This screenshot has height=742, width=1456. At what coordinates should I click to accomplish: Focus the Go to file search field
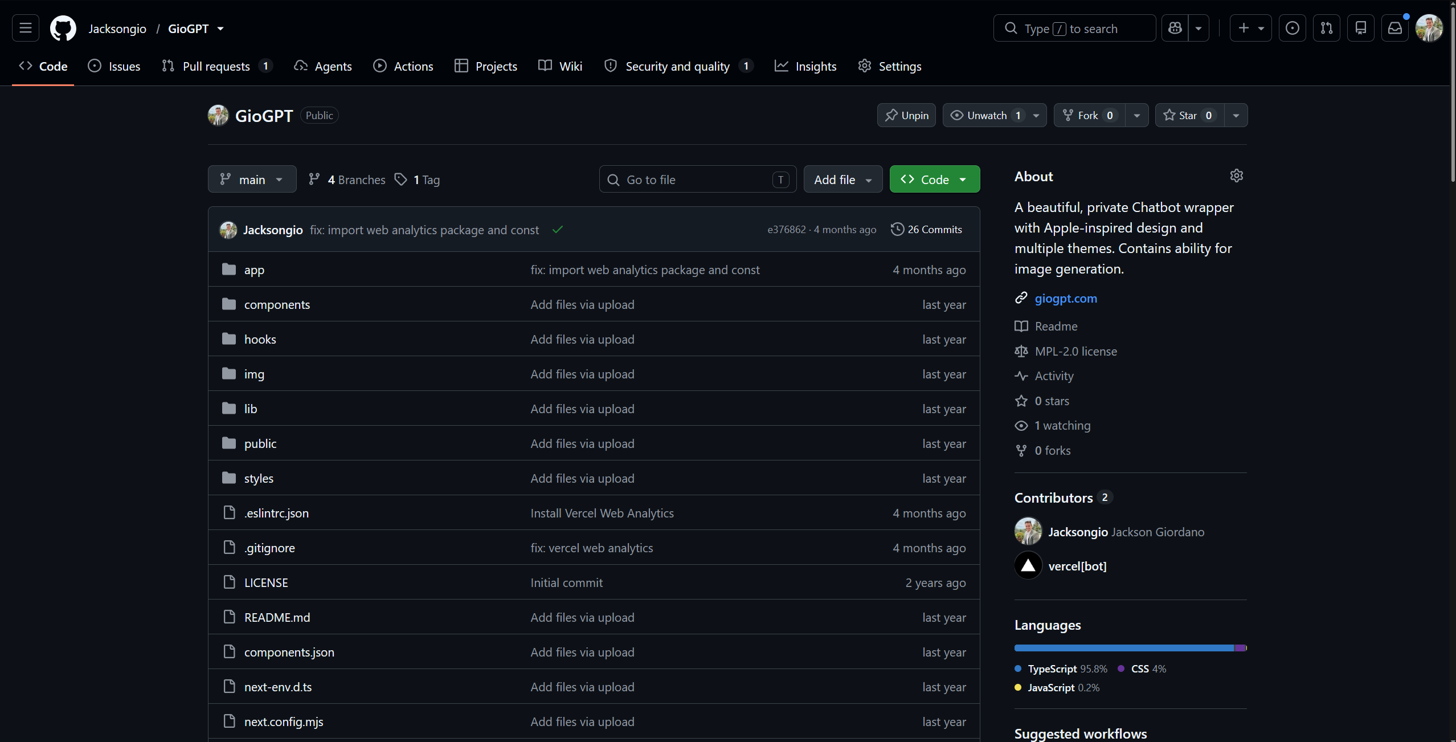coord(698,180)
